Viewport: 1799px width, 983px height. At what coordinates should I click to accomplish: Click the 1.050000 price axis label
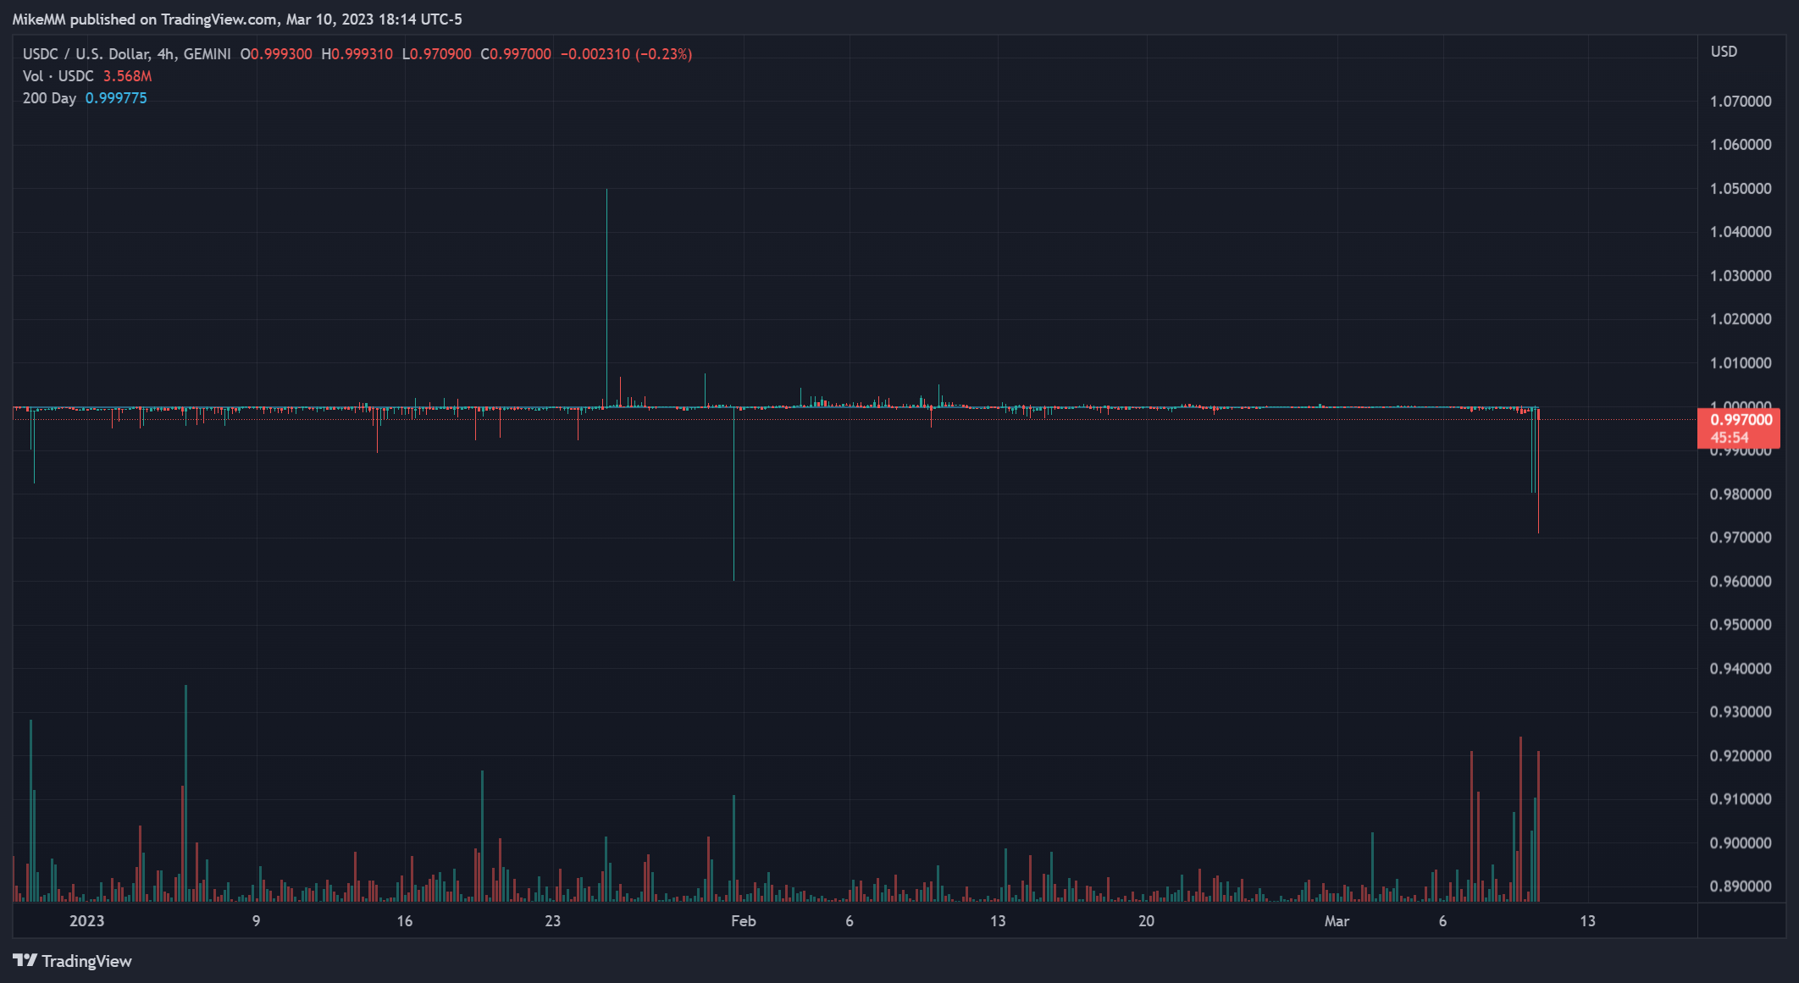click(1741, 189)
